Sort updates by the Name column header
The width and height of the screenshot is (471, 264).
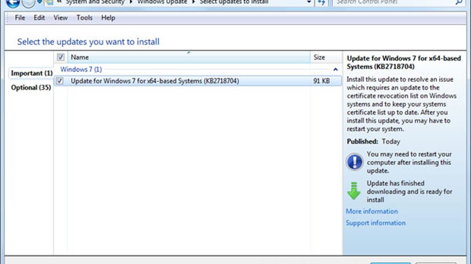pyautogui.click(x=80, y=57)
